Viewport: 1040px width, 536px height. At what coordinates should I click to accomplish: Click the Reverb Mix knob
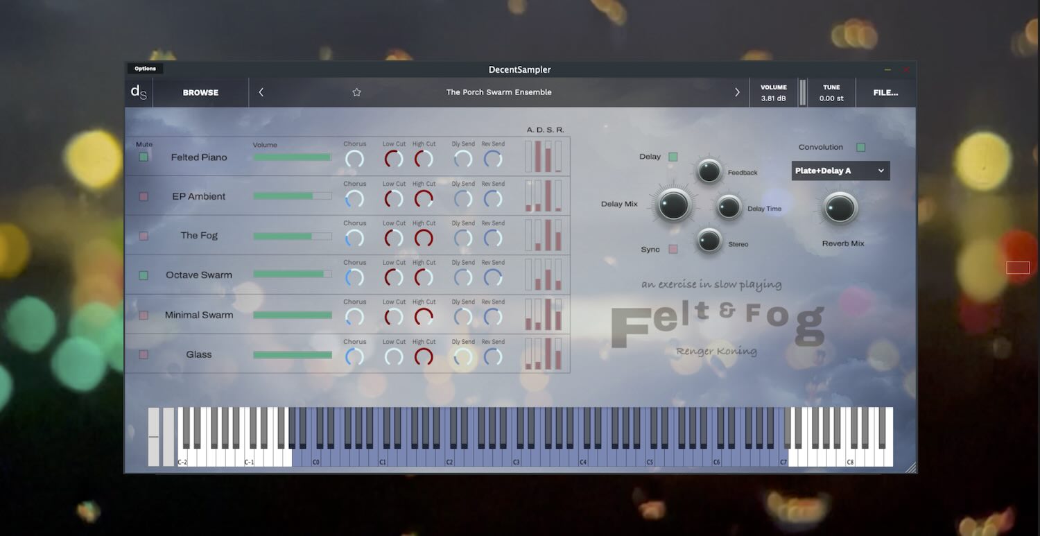840,208
